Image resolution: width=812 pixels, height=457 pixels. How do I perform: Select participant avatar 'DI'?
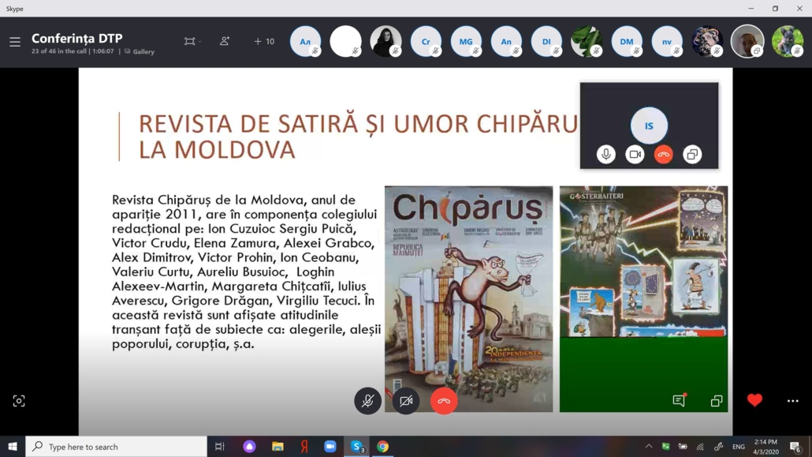click(546, 42)
